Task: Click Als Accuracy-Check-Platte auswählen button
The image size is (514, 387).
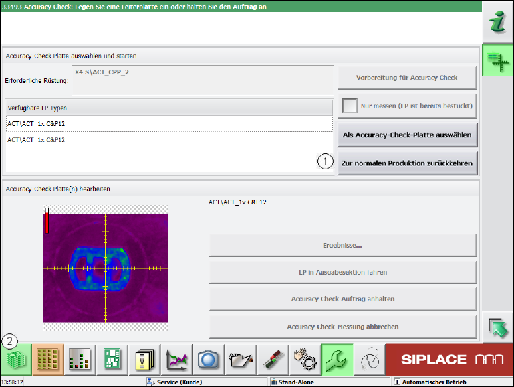Action: tap(408, 135)
